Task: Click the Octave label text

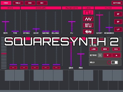Action: pyautogui.click(x=93, y=55)
